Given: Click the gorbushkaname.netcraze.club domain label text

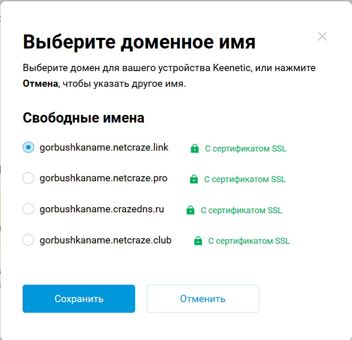Looking at the screenshot, I should [106, 240].
